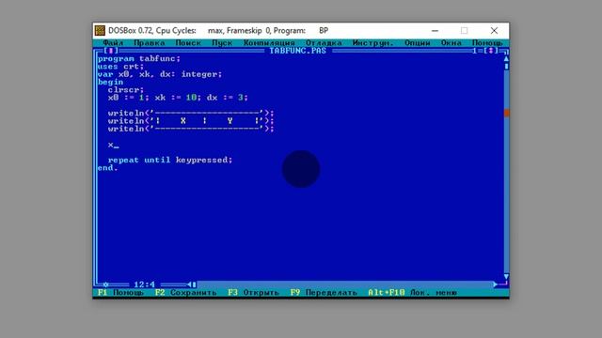Click the vertical scrollbar down arrow

pyautogui.click(x=506, y=277)
